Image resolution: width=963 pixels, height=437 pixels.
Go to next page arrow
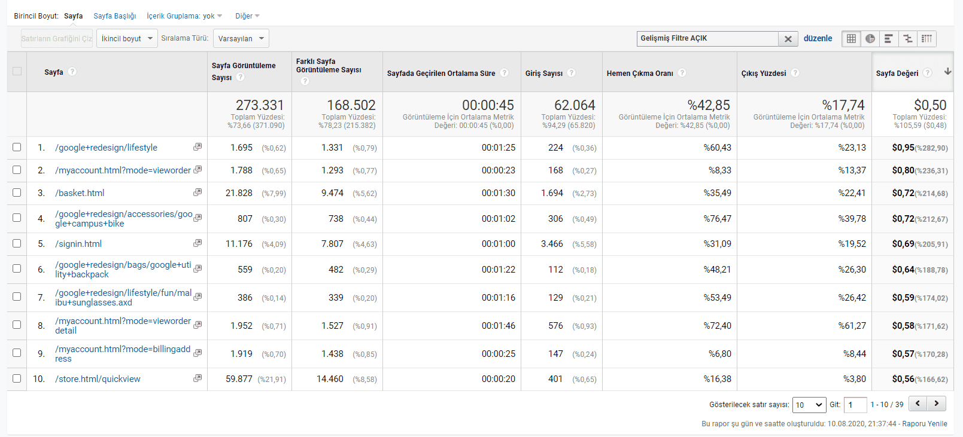pyautogui.click(x=937, y=404)
